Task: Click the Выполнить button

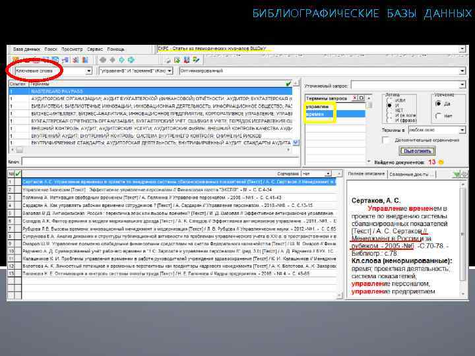Action: click(x=417, y=151)
